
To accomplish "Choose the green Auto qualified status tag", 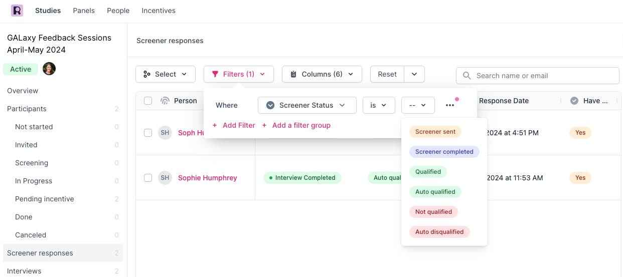I will (x=435, y=192).
